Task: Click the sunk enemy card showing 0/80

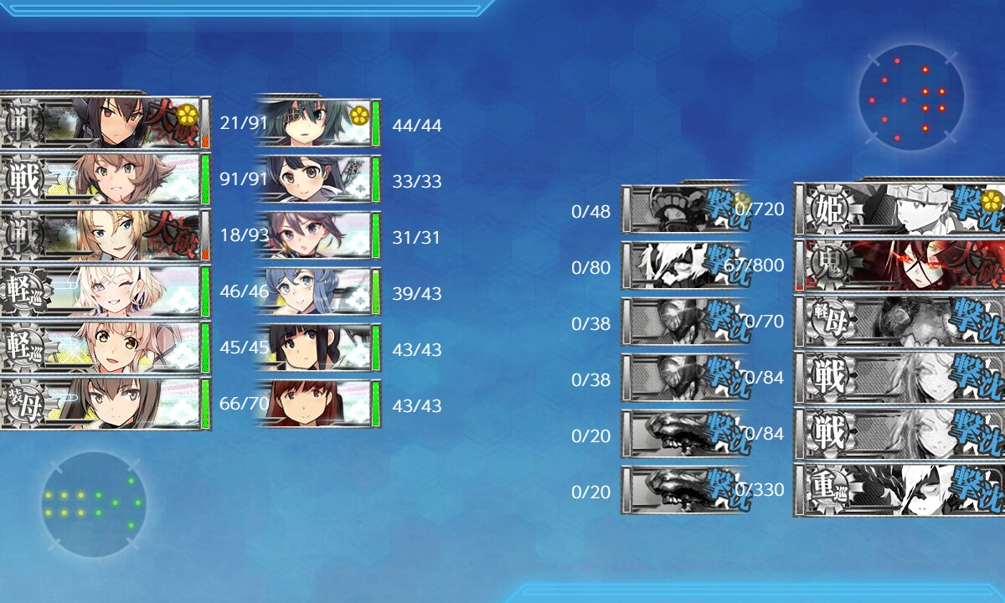Action: click(683, 265)
